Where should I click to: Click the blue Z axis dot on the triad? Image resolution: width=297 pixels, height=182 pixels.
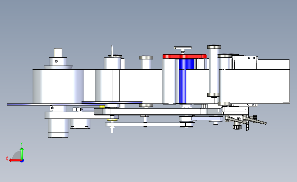22,161
